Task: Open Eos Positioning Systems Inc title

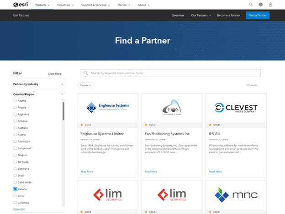Action: pos(167,134)
